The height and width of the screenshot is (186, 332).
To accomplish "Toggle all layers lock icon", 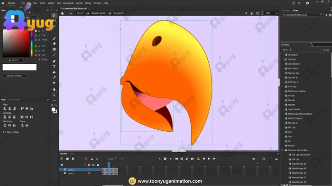I will 98,165.
